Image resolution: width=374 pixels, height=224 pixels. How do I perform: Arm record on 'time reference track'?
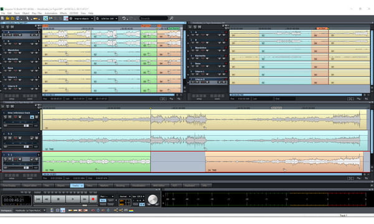coord(16,117)
